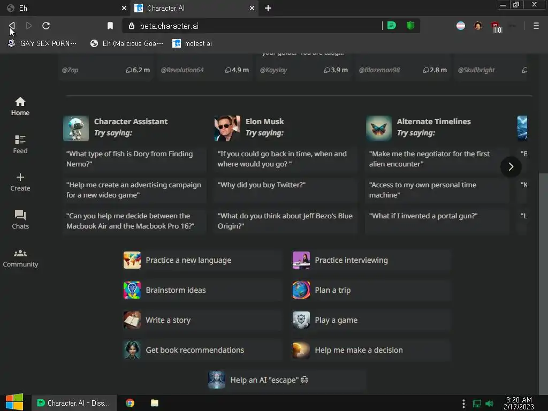Click the volume speaker tray icon
The height and width of the screenshot is (411, 548).
click(x=489, y=404)
